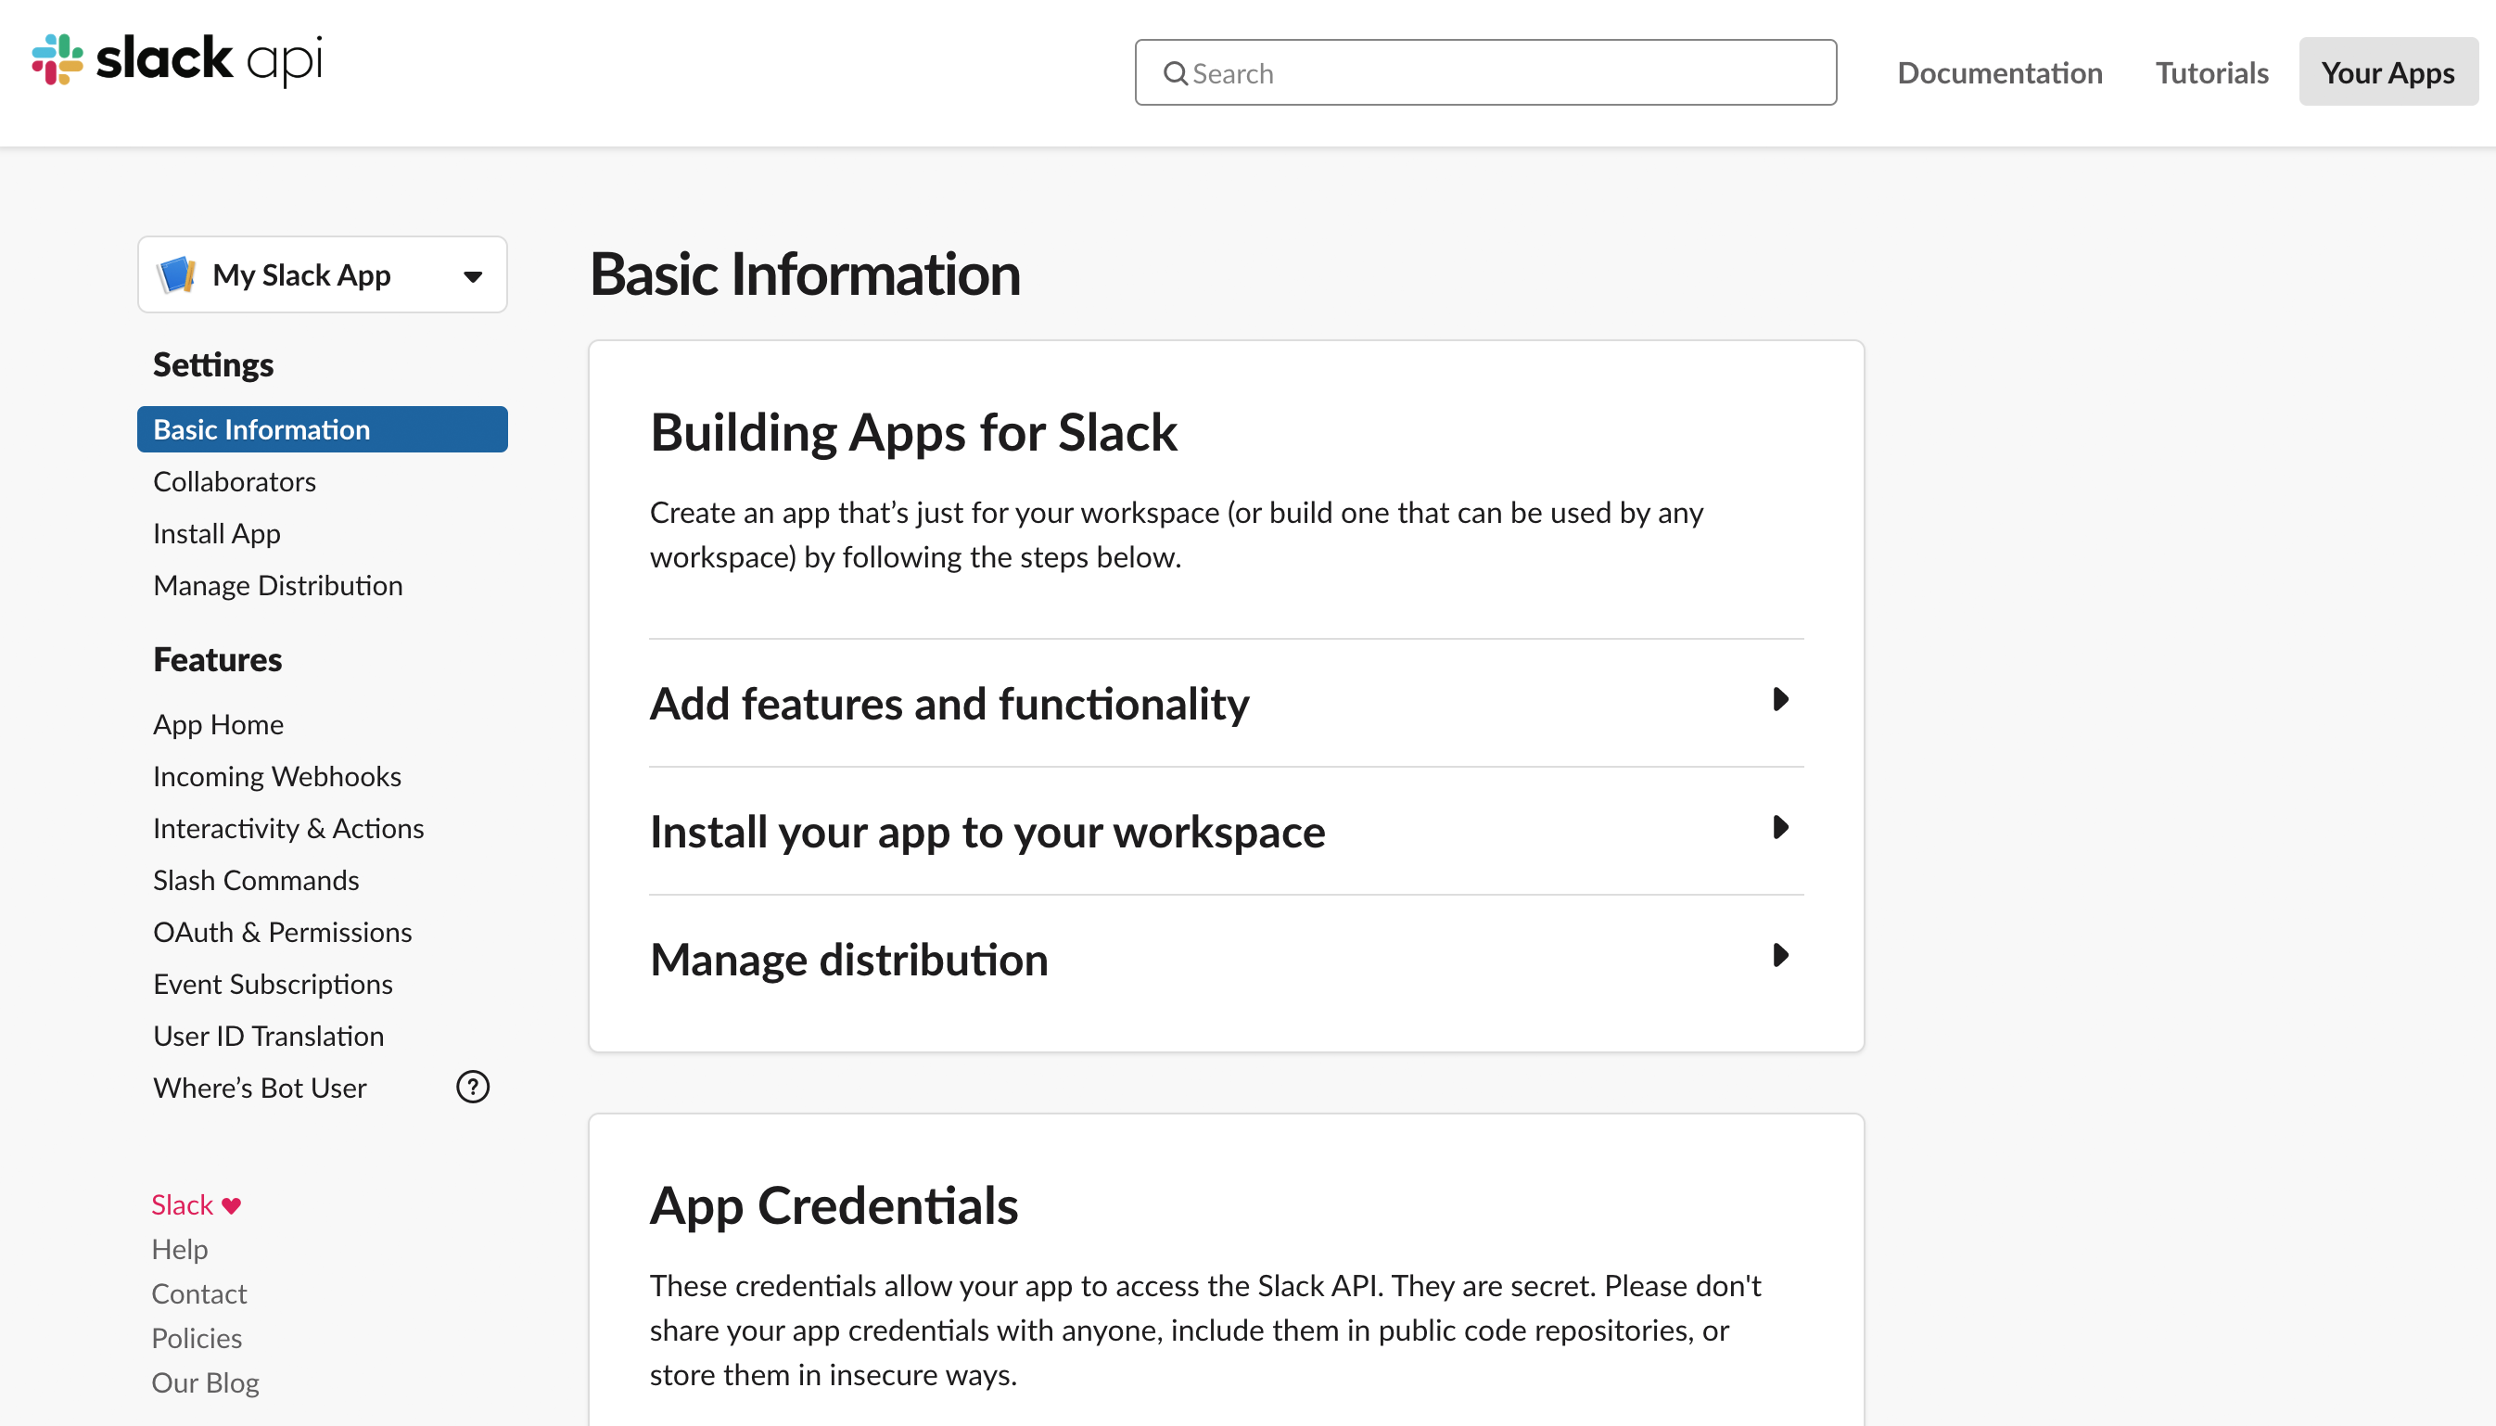Viewport: 2496px width, 1426px height.
Task: Open the Documentation menu item
Action: click(x=1999, y=71)
